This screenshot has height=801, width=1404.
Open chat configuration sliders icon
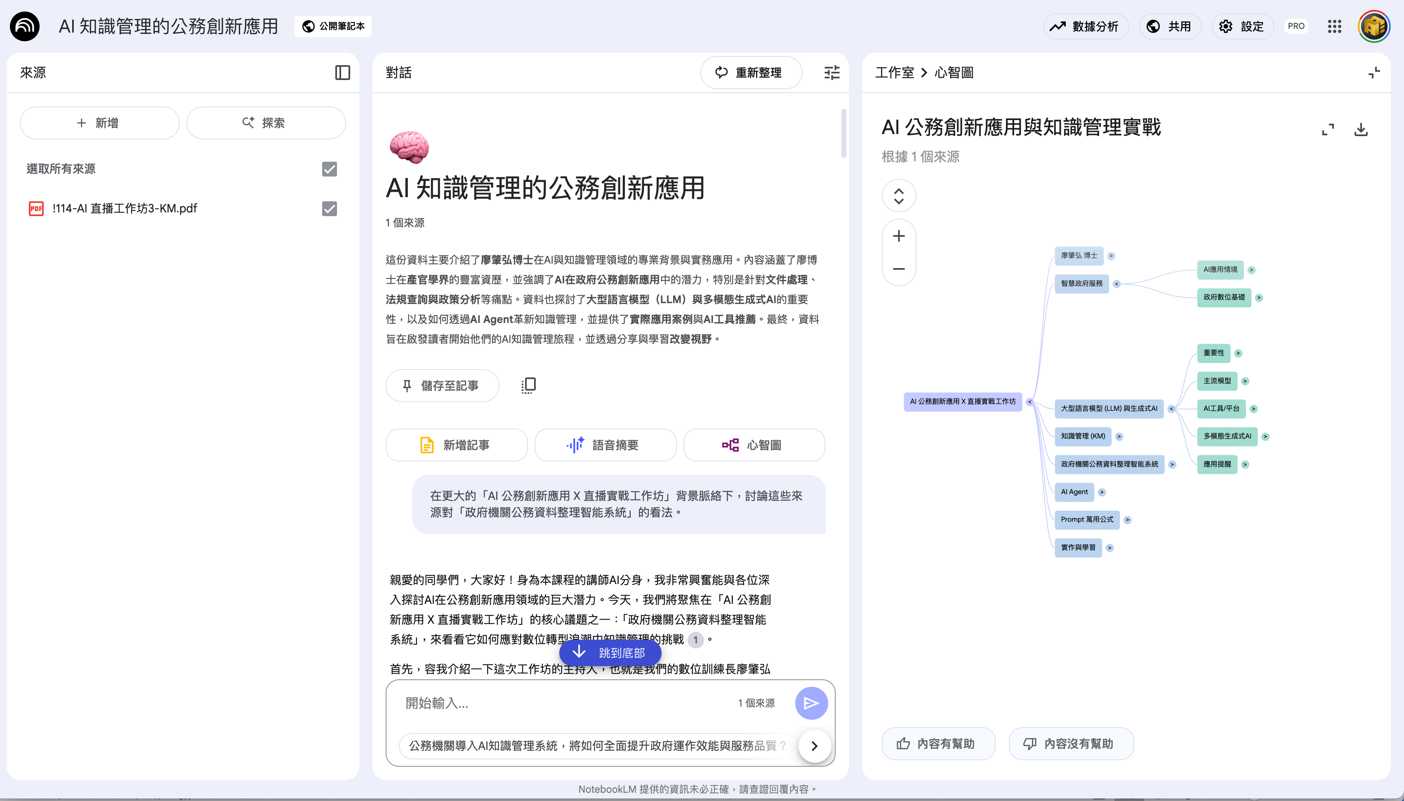click(832, 73)
